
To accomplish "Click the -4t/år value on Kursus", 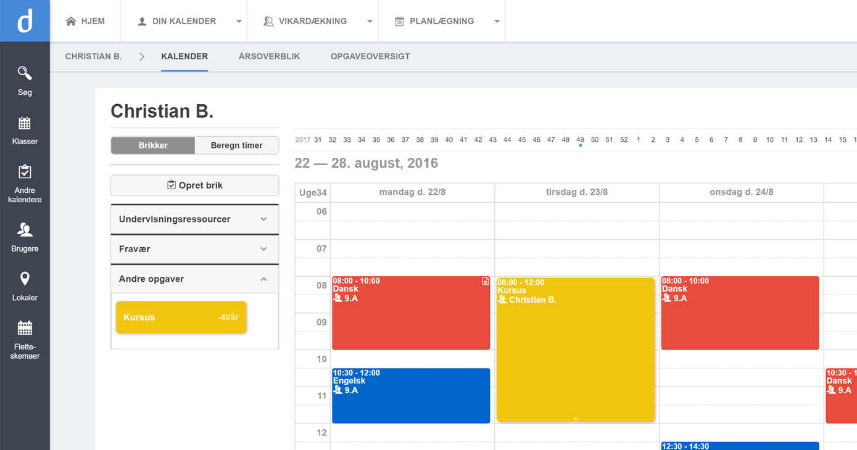I will coord(228,317).
